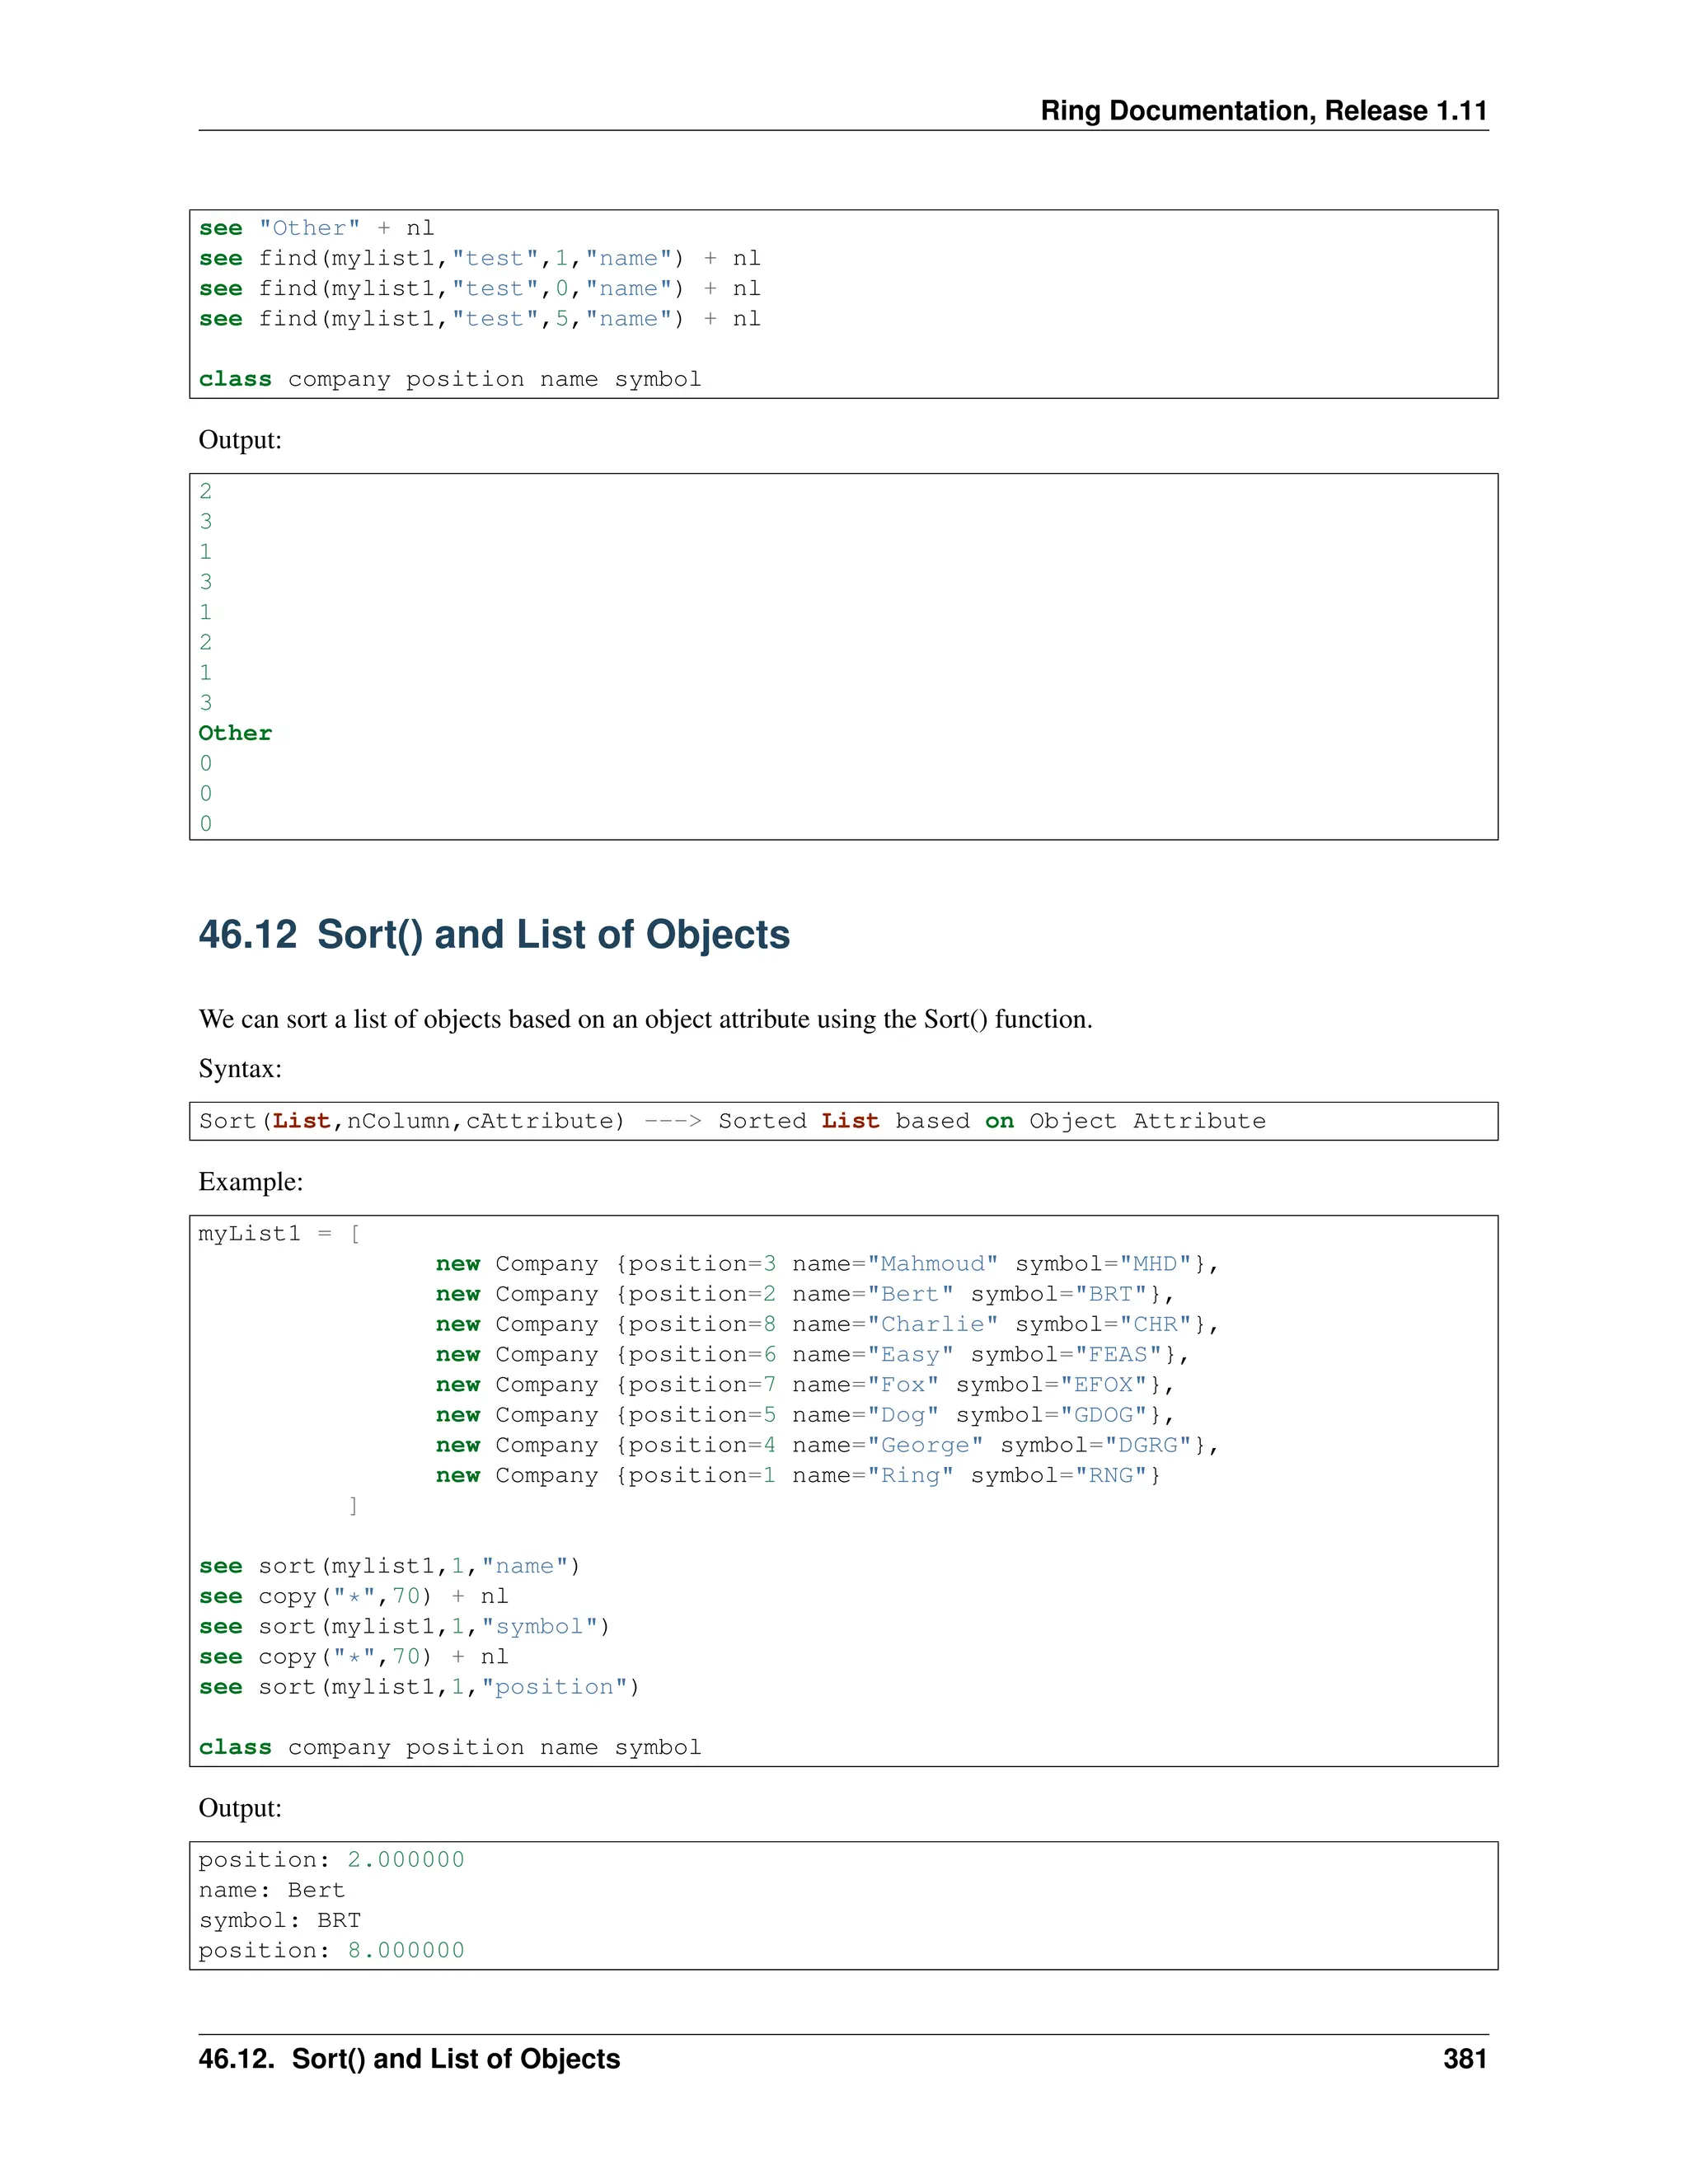Image resolution: width=1688 pixels, height=2184 pixels.
Task: Click the bold "Other" line in output
Action: pos(235,733)
